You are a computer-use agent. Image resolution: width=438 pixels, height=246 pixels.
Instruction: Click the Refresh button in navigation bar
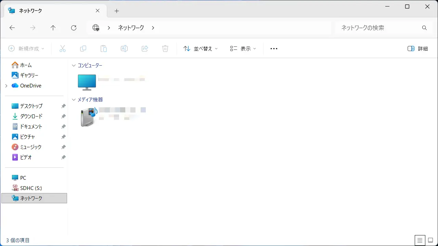pyautogui.click(x=74, y=28)
